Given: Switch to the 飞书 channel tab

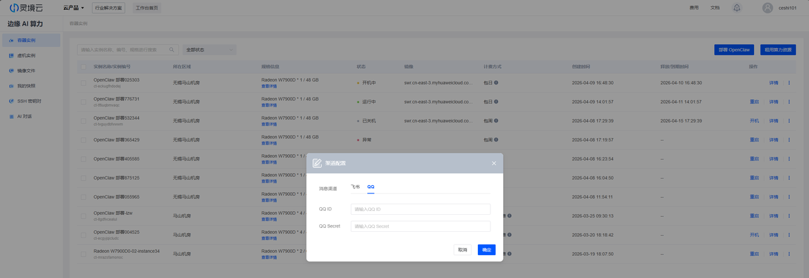Looking at the screenshot, I should (355, 187).
